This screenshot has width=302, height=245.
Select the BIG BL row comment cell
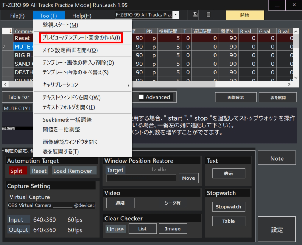pyautogui.click(x=23, y=55)
